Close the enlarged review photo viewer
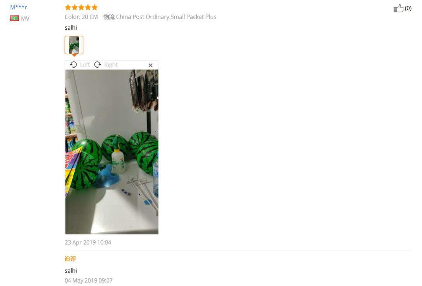Image resolution: width=422 pixels, height=286 pixels. tap(150, 65)
